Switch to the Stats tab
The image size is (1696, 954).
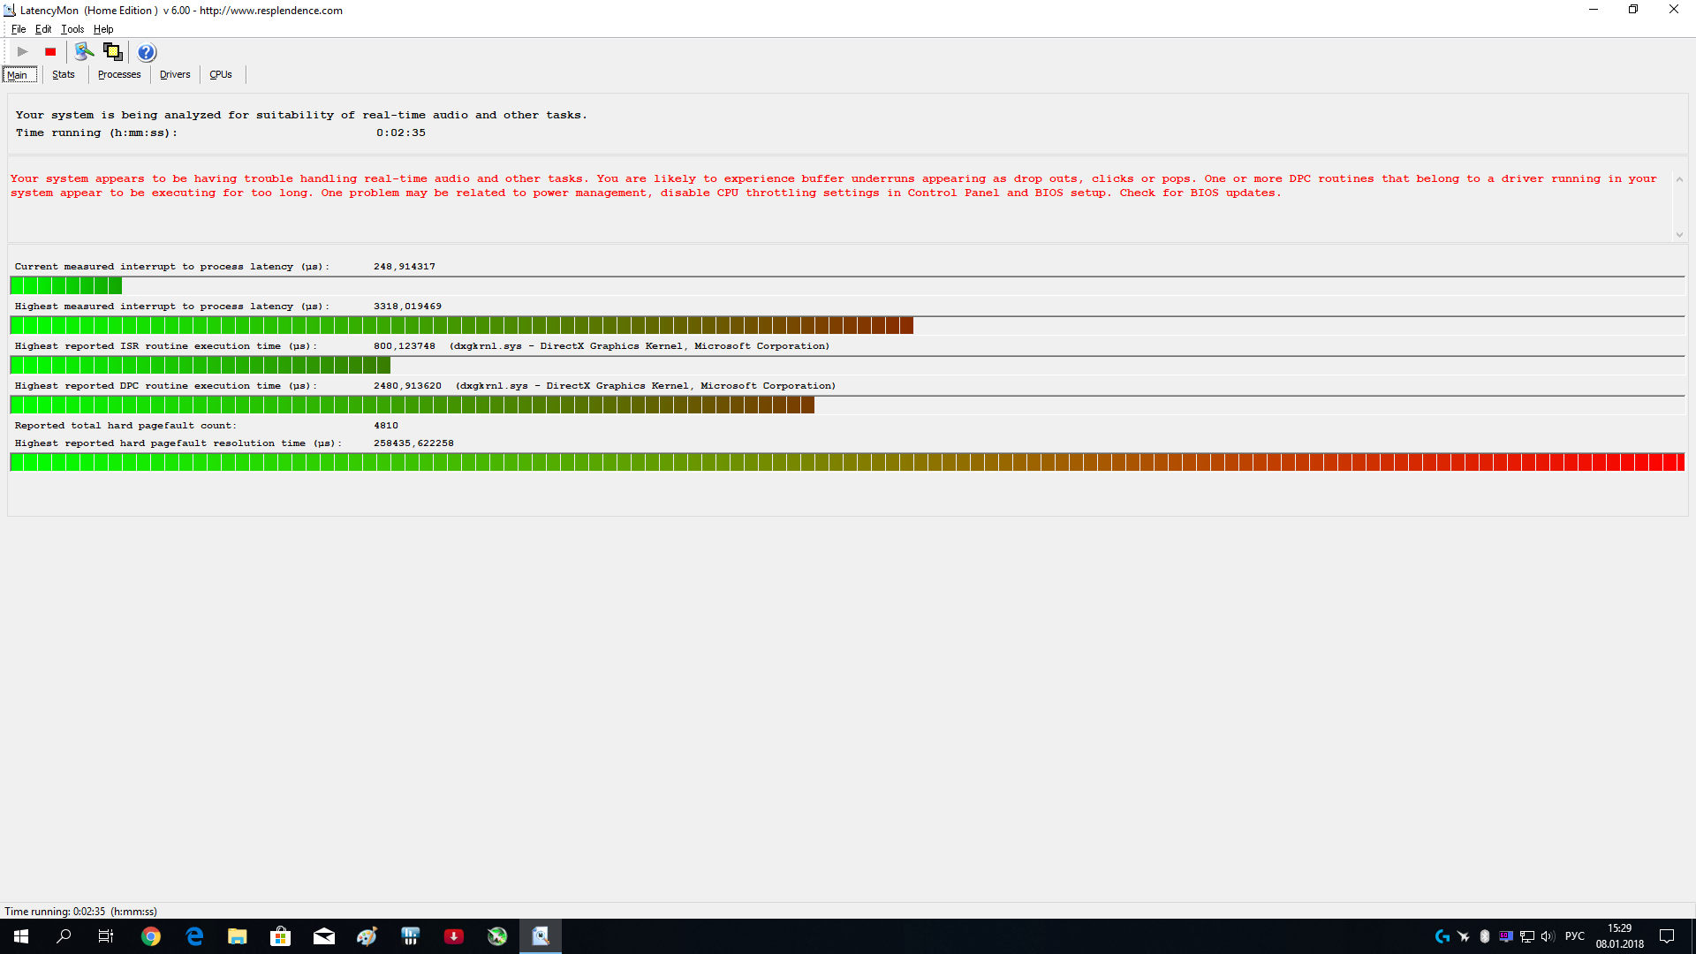click(x=64, y=75)
